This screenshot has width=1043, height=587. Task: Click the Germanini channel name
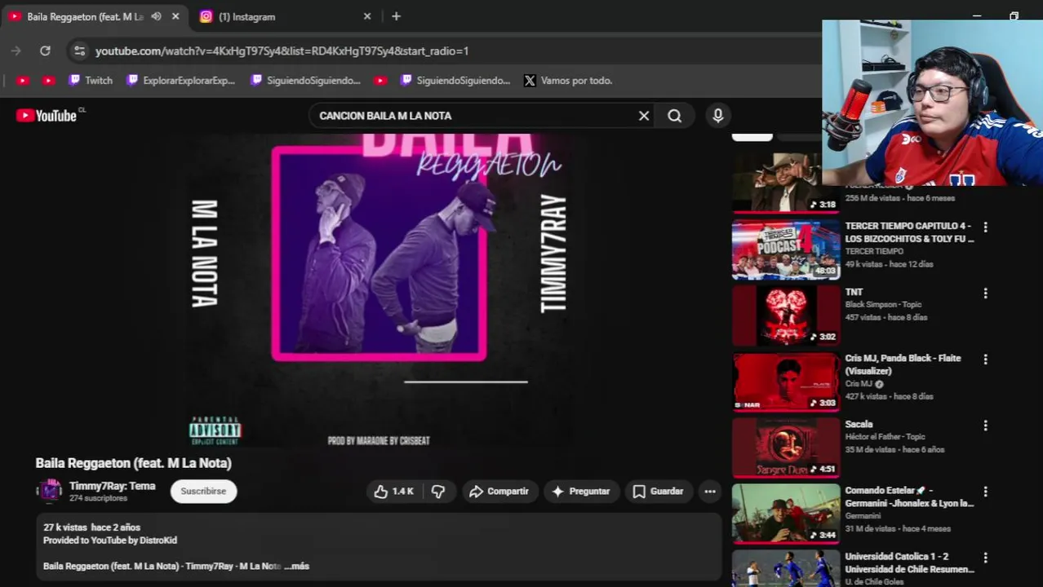(863, 516)
